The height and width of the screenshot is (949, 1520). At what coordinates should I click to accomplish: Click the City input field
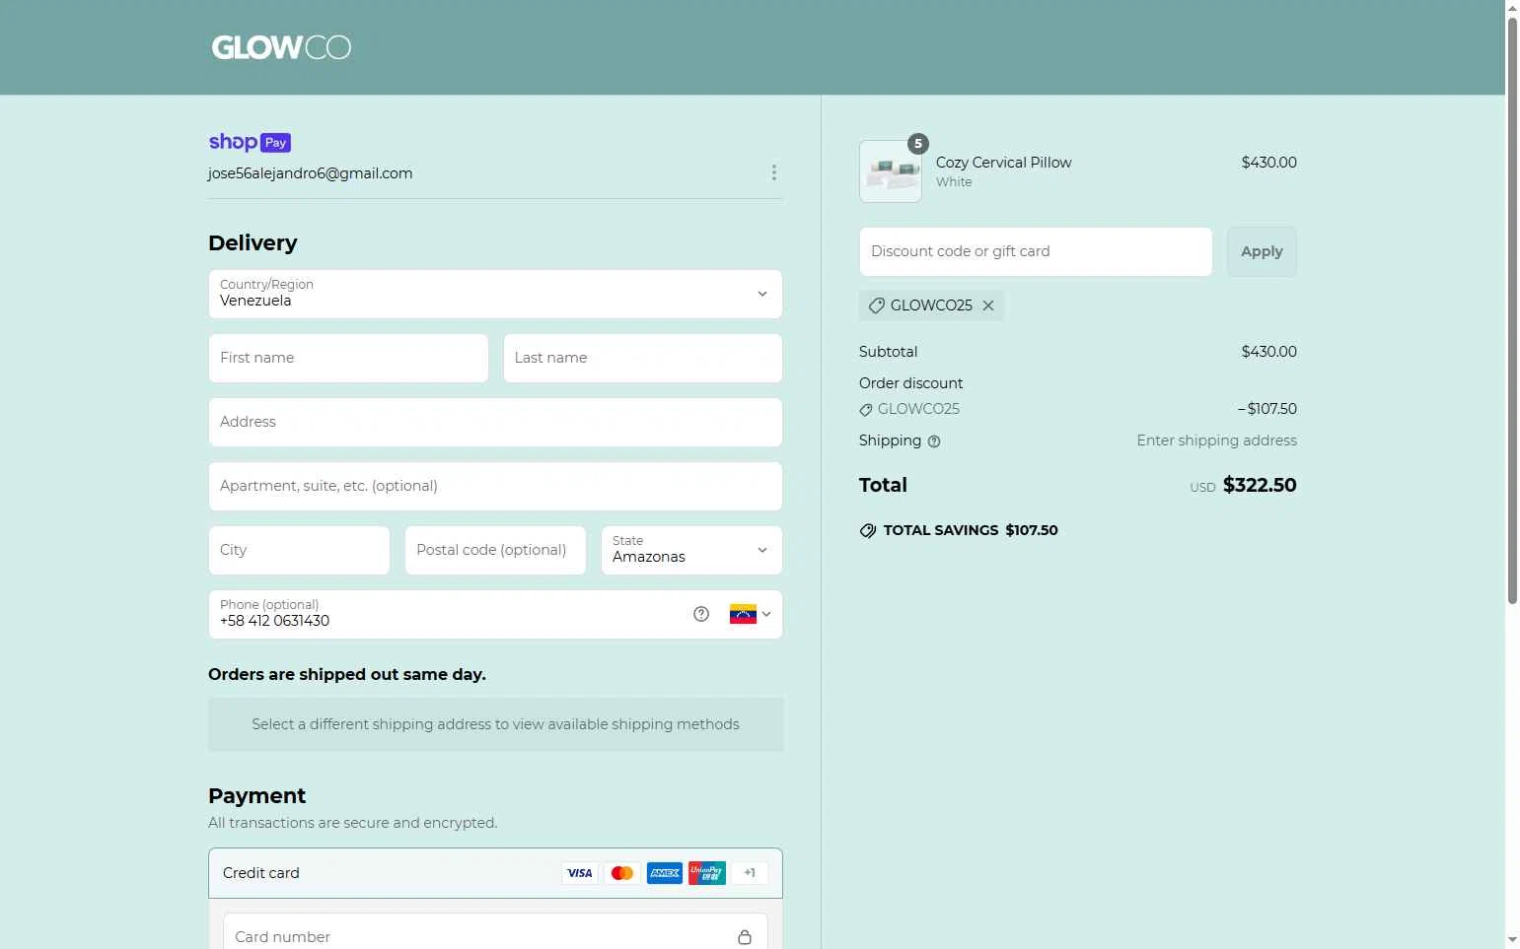pos(299,550)
